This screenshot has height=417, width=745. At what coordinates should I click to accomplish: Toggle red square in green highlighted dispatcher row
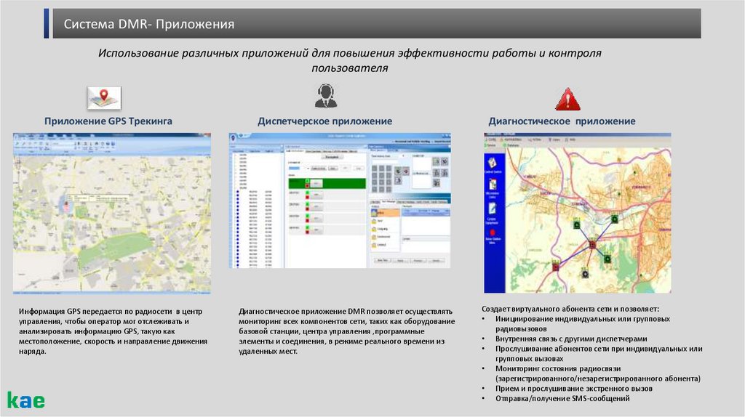[308, 185]
